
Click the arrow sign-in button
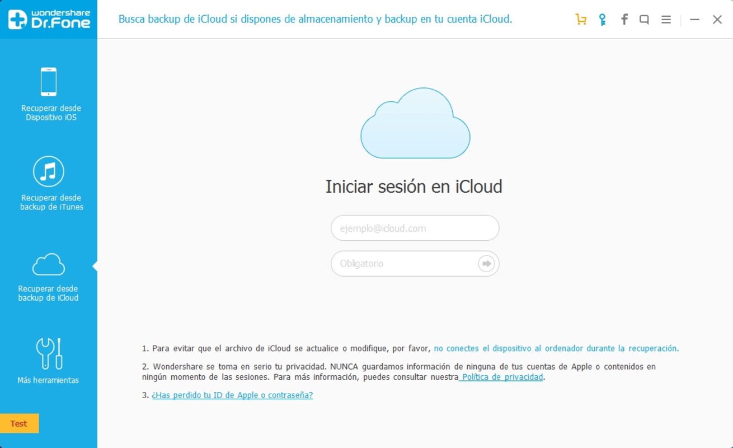486,263
